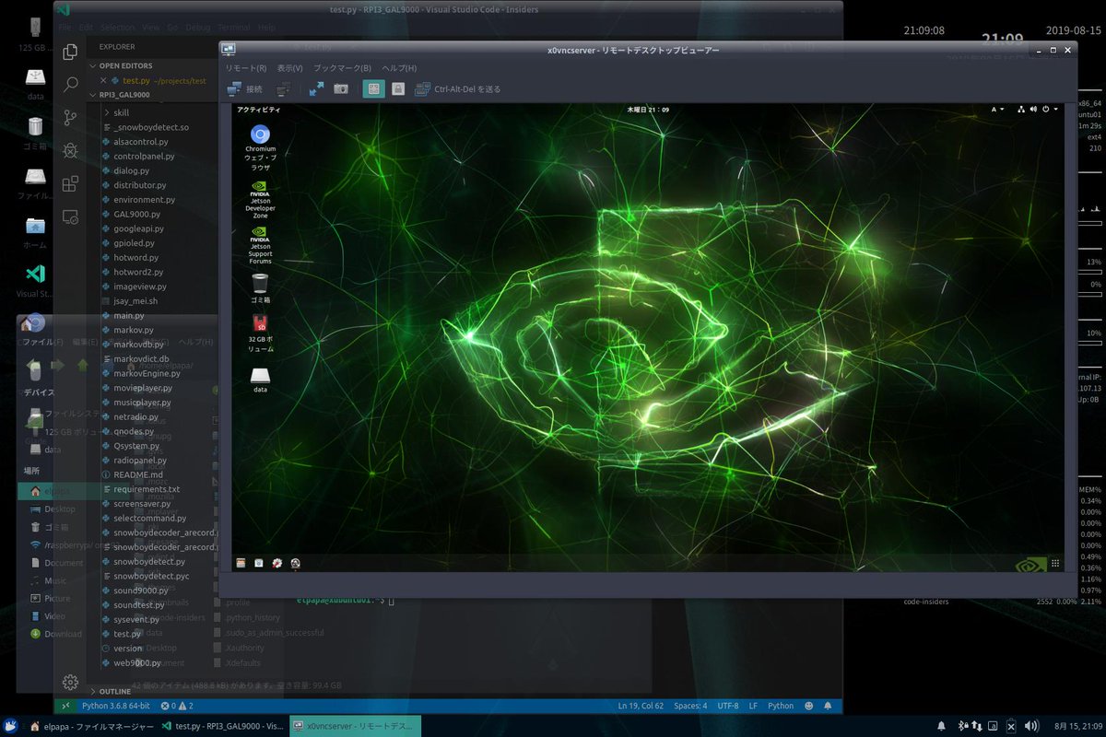
Task: Open hotword2.py in the Explorer
Action: [x=138, y=272]
